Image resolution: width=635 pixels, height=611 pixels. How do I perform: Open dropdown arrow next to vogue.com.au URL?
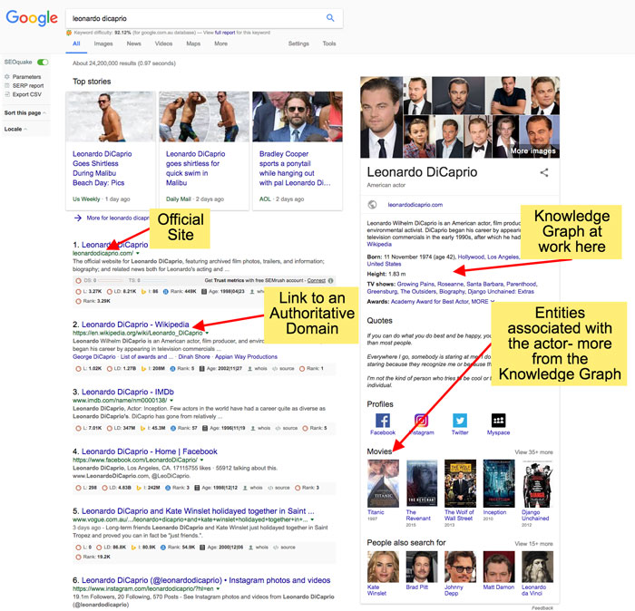[312, 519]
